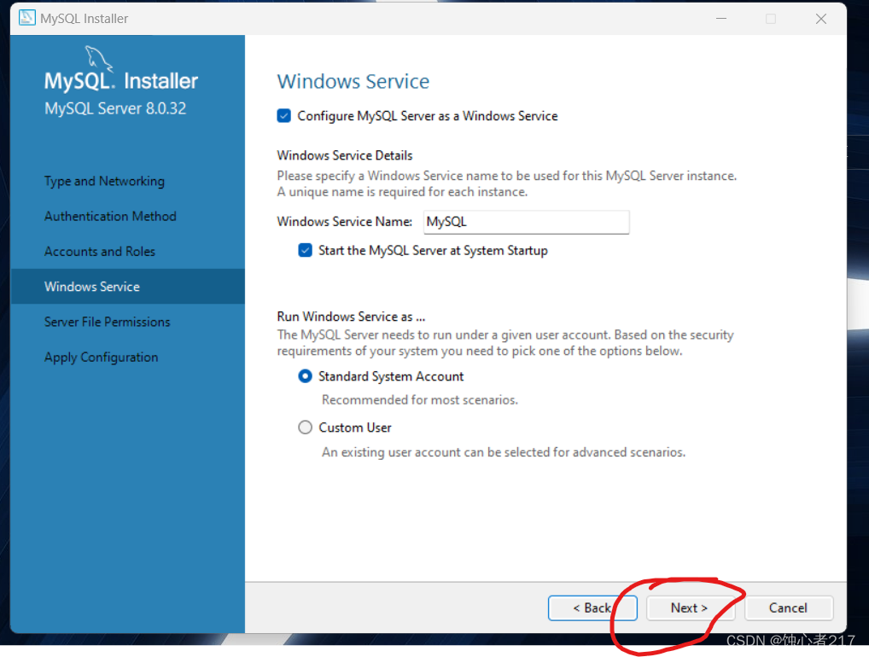Click 'Recommended for most scenarios.' text

click(420, 400)
